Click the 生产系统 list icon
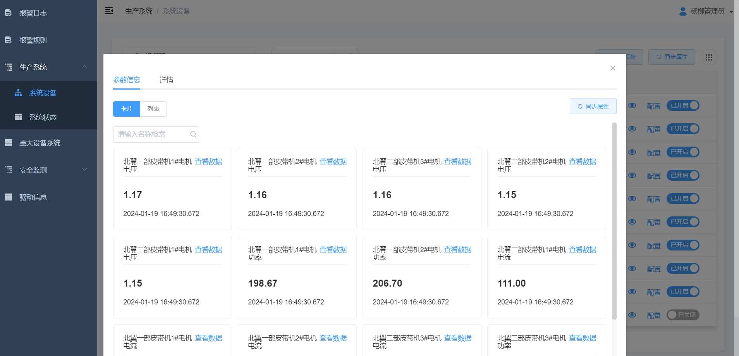739x356 pixels. pos(9,67)
